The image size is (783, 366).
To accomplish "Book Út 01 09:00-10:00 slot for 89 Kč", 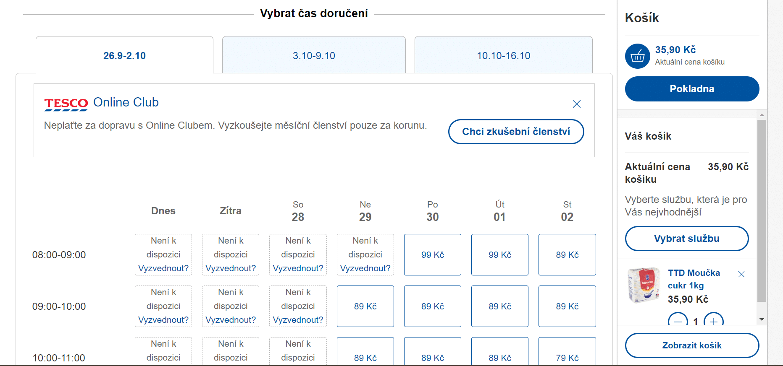I will [500, 306].
